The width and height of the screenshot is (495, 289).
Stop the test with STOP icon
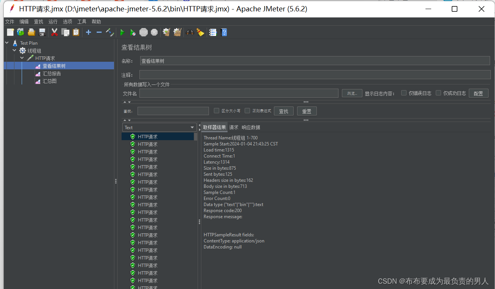point(143,32)
